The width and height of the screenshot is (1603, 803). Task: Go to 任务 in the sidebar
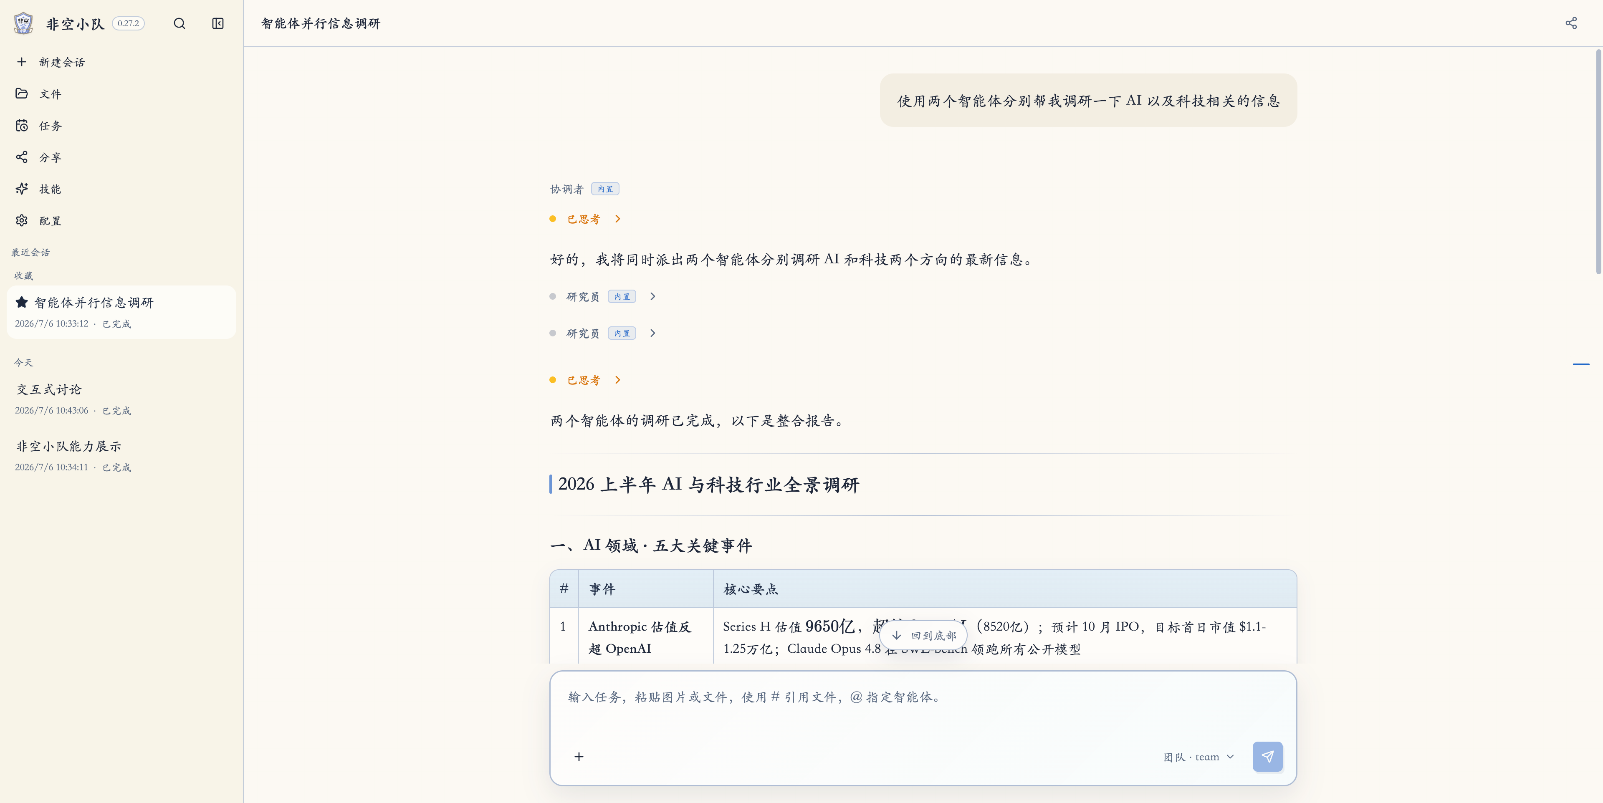[x=121, y=125]
